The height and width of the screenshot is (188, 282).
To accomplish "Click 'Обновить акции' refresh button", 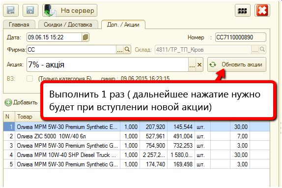I will point(237,64).
